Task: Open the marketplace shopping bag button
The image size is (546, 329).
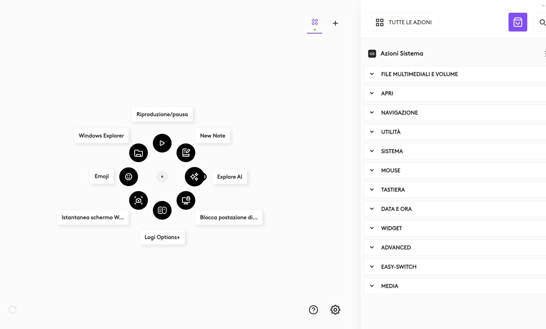Action: click(x=518, y=22)
